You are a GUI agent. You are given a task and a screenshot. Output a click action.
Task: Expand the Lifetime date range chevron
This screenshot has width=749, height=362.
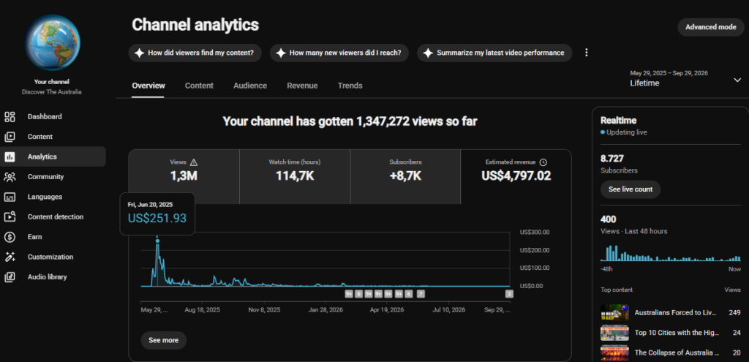coord(737,80)
